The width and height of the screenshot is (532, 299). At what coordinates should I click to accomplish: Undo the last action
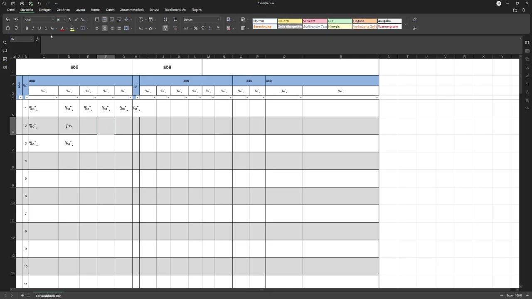(39, 3)
